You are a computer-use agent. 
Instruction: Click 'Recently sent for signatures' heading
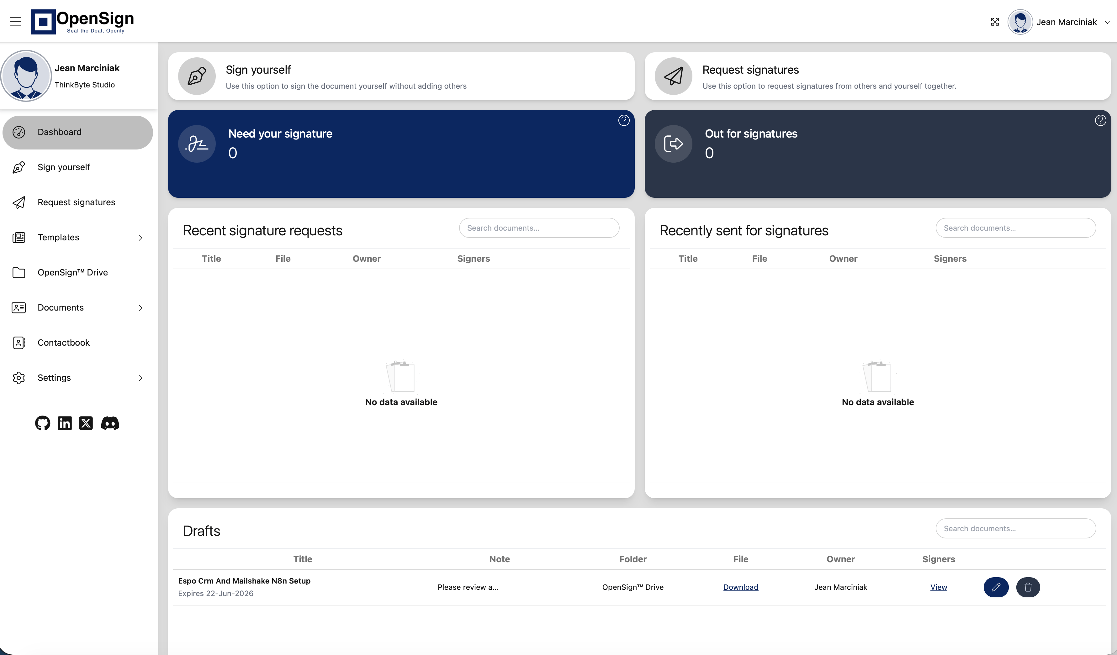744,230
